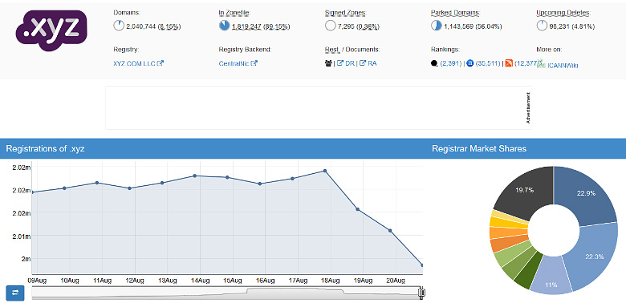Visit the ICANNWiki link

click(559, 65)
